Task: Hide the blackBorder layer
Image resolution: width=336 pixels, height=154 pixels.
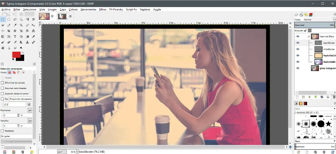Action: coord(298,43)
